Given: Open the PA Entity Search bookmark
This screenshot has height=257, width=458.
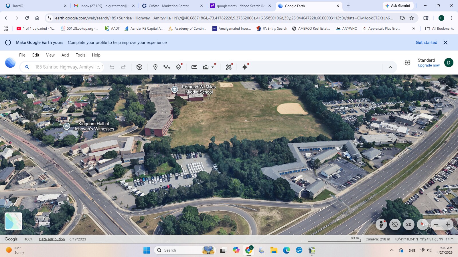Looking at the screenshot, I should coord(272,29).
